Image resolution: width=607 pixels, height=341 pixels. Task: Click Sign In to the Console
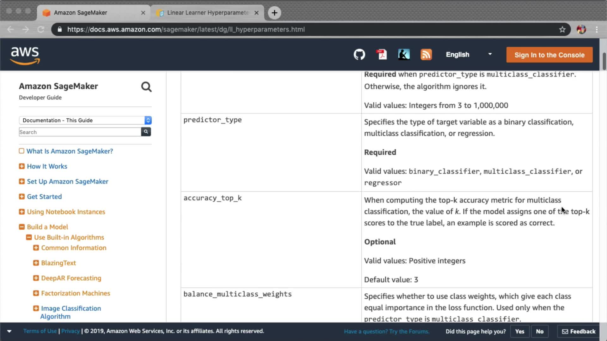pyautogui.click(x=549, y=55)
